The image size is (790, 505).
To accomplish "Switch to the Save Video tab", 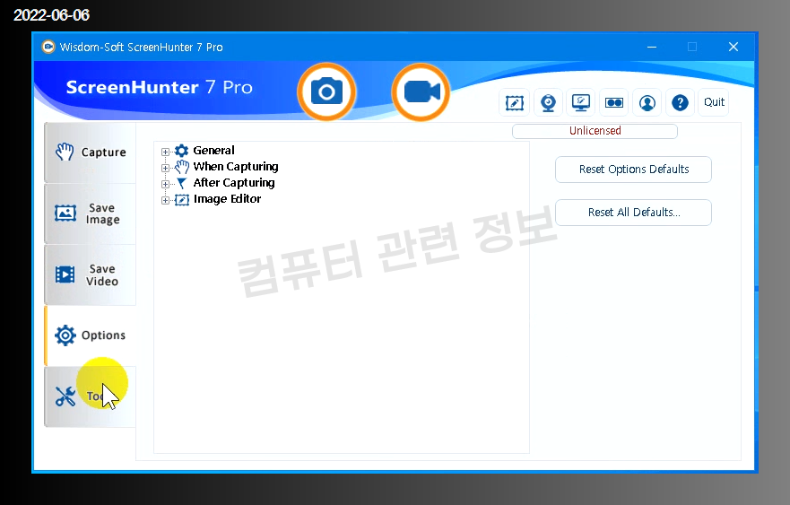I will [91, 274].
